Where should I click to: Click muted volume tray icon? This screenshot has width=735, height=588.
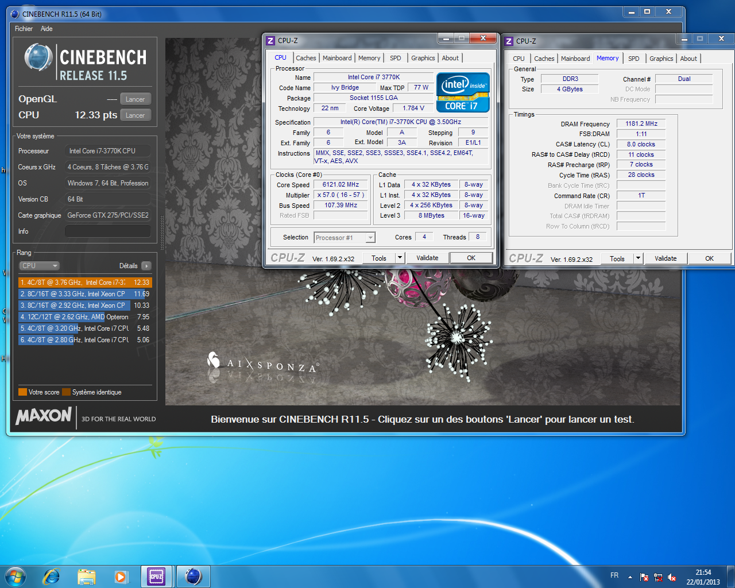pyautogui.click(x=672, y=577)
